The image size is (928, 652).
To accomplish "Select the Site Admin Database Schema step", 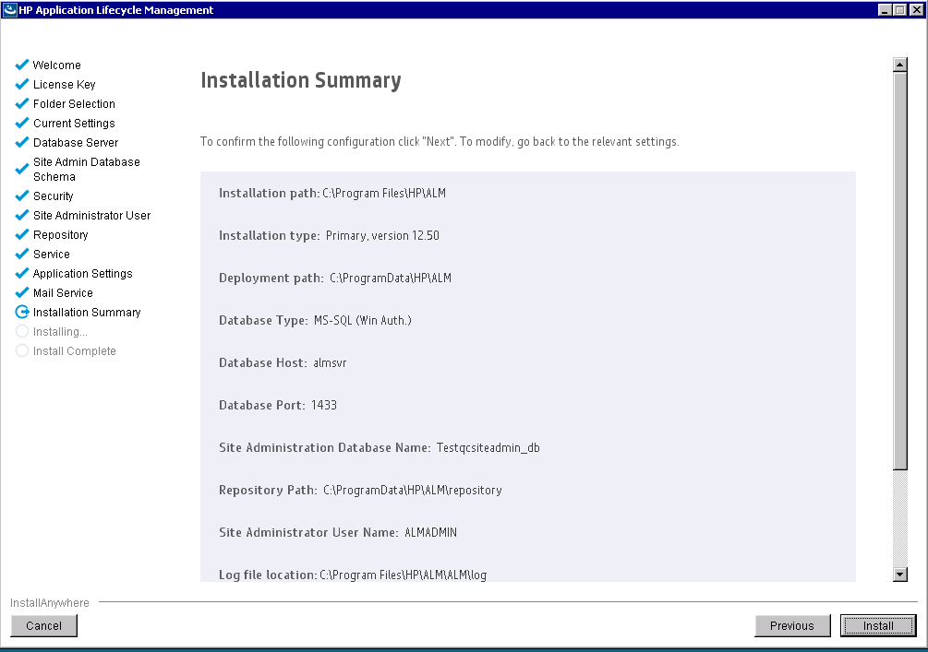I will click(x=87, y=169).
